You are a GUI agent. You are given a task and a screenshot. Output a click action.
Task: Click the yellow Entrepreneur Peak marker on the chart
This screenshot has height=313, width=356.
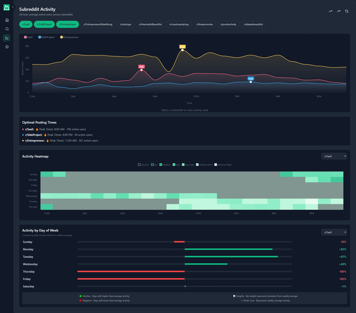182,50
